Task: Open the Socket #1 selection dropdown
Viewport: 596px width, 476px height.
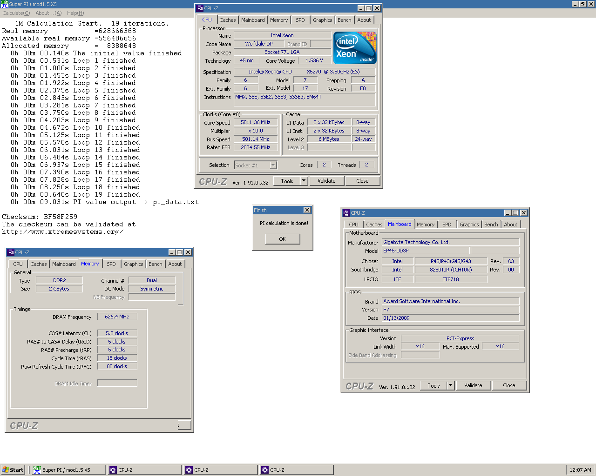Action: point(273,165)
